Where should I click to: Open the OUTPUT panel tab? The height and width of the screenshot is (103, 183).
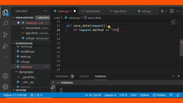(x=84, y=76)
